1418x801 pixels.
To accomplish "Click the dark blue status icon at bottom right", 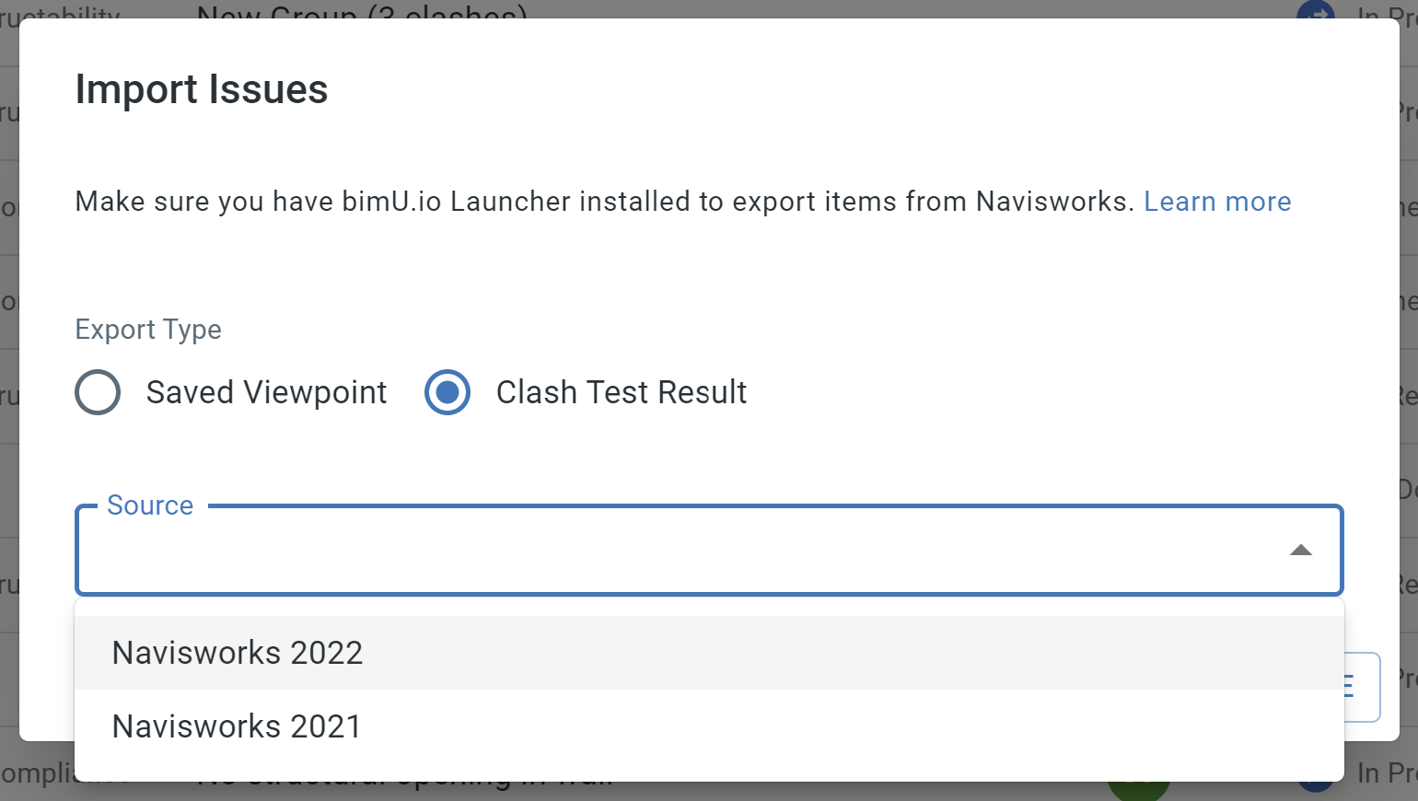I will pyautogui.click(x=1316, y=785).
